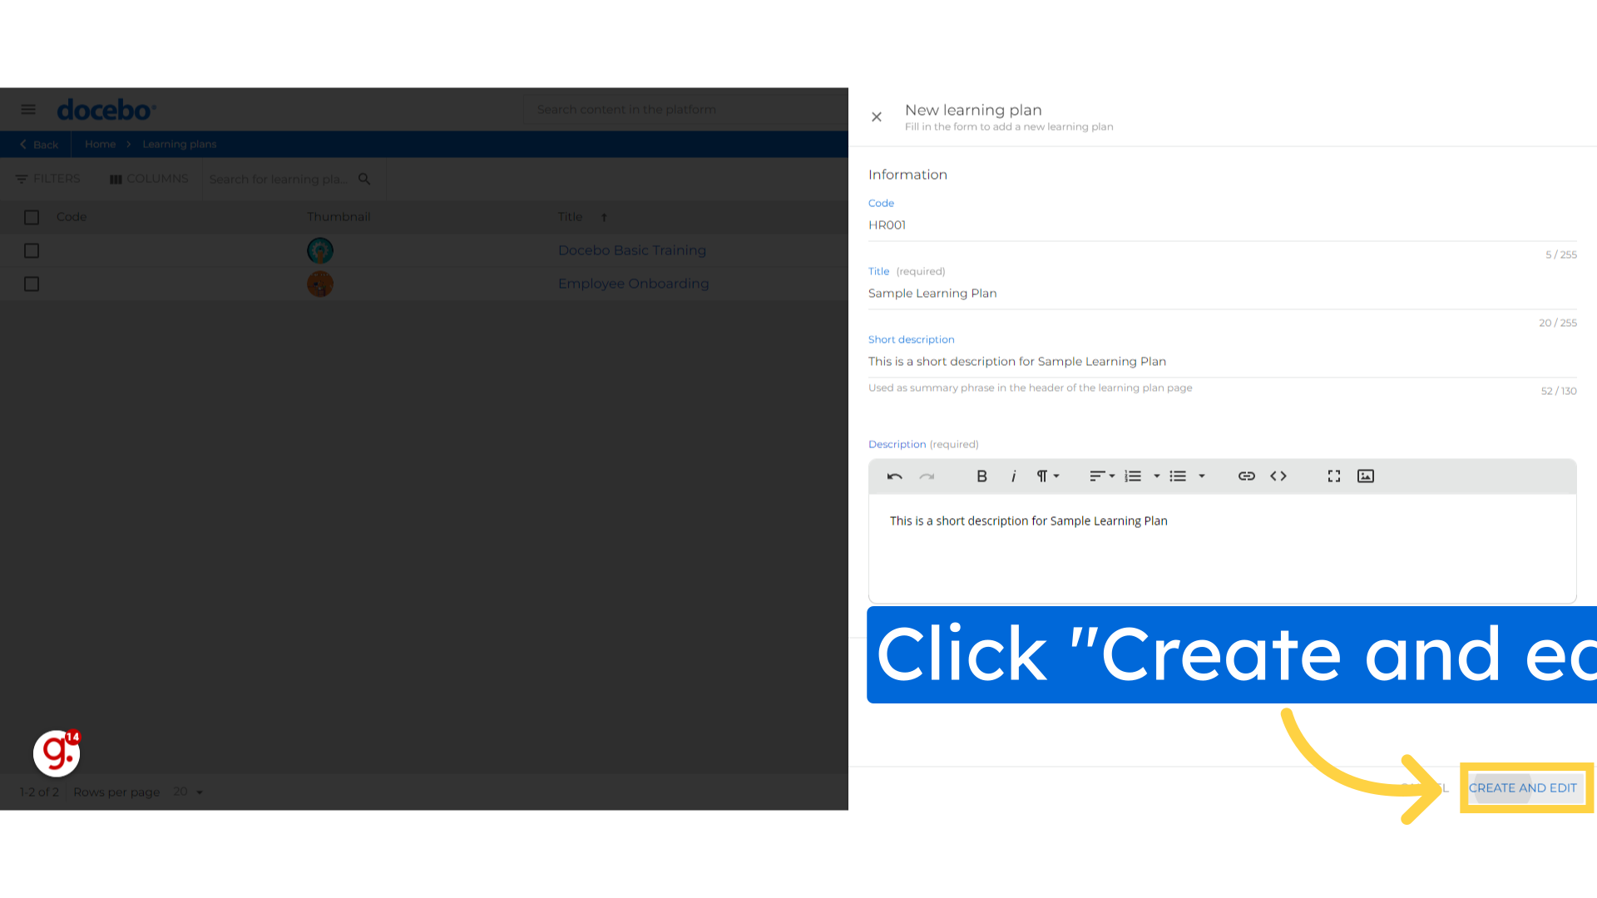The width and height of the screenshot is (1597, 898).
Task: Toggle the first learning plan checkbox
Action: pyautogui.click(x=32, y=250)
